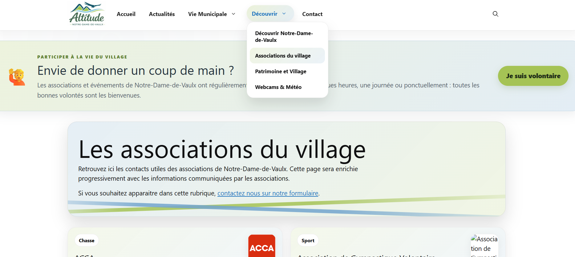
Task: Open Webcams & Météo entry
Action: (287, 87)
